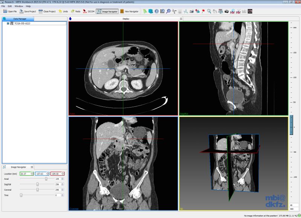Open the DICOM browser button

89,11
